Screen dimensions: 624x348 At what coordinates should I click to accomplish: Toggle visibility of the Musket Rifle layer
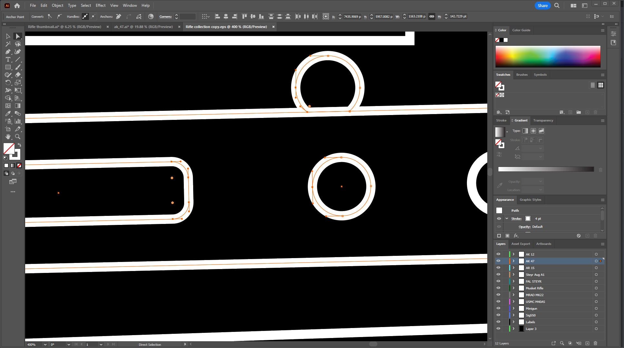[498, 288]
